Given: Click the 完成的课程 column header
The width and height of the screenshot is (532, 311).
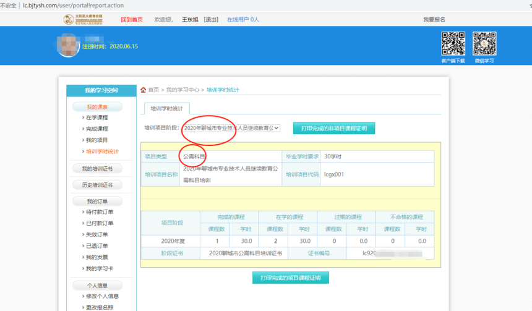Looking at the screenshot, I should pyautogui.click(x=231, y=217).
